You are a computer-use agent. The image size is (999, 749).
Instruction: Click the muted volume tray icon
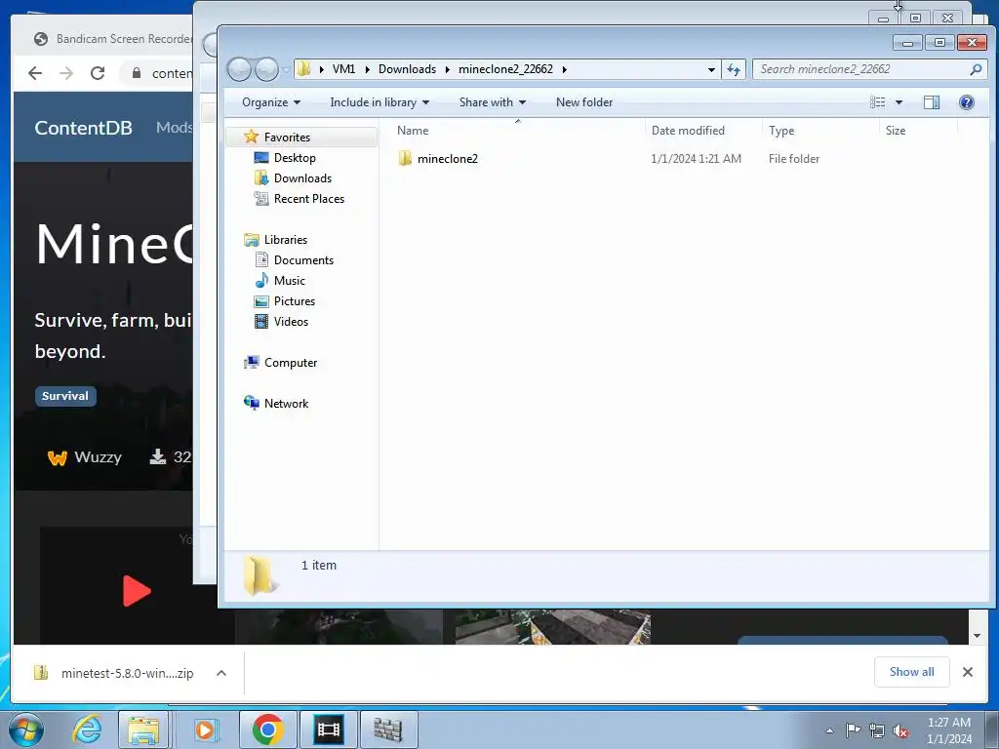(x=900, y=730)
